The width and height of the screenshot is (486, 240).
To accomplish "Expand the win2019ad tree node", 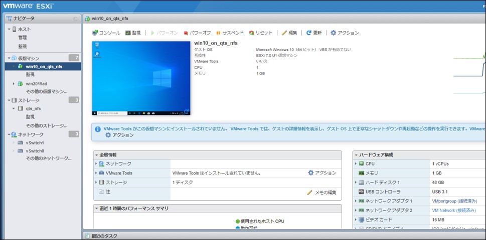I will 14,83.
